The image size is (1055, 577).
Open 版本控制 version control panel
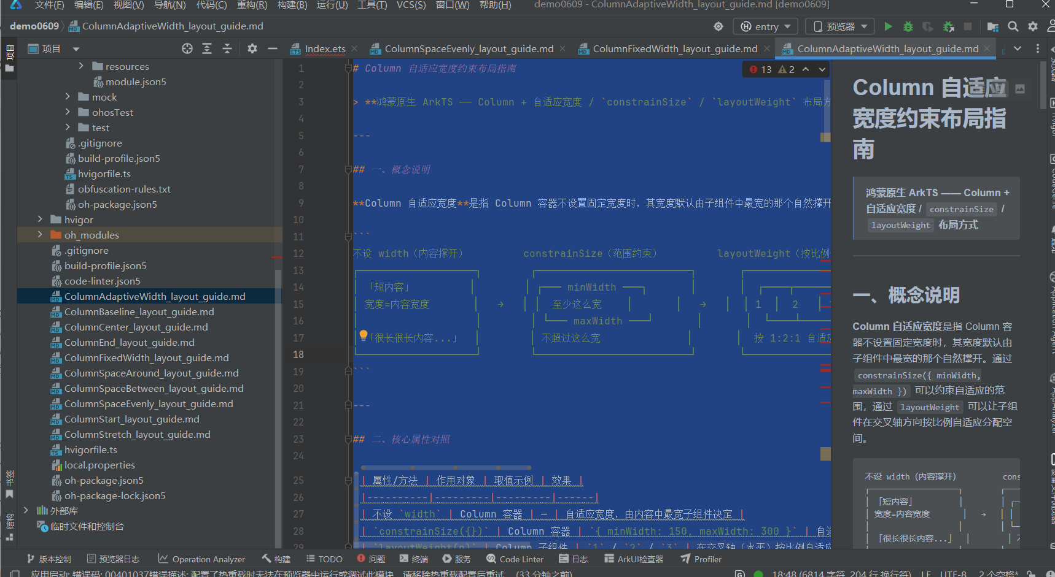tap(49, 559)
